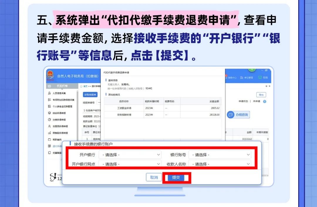Image resolution: width=317 pixels, height=207 pixels.
Task: Click the 取消 cancel button
Action: point(154,177)
